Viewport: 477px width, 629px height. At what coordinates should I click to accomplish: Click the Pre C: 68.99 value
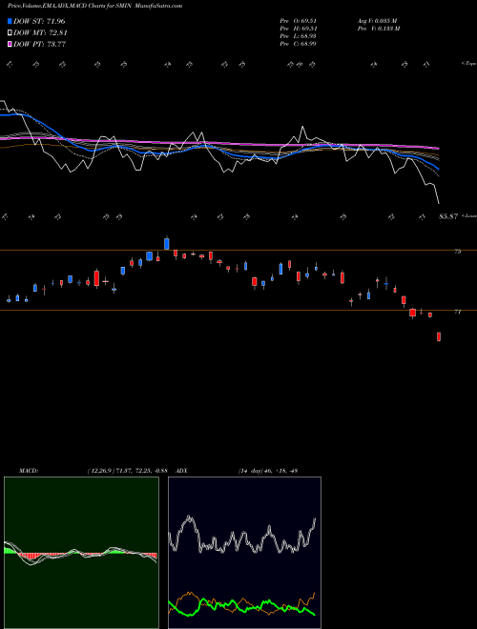click(x=298, y=44)
